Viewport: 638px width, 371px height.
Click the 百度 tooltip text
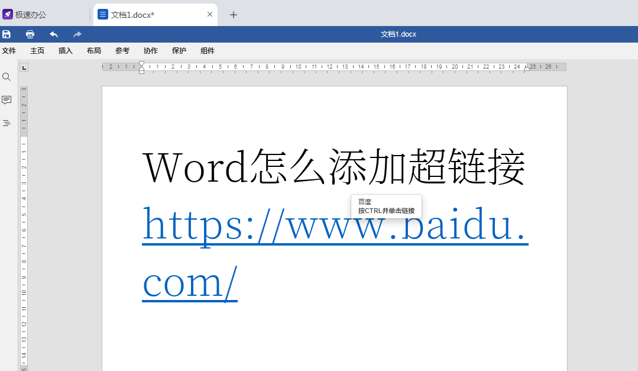click(x=365, y=202)
